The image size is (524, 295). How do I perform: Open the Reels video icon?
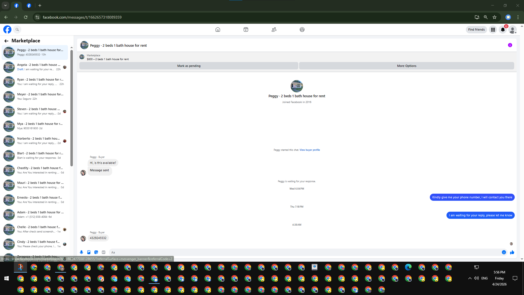(x=246, y=29)
